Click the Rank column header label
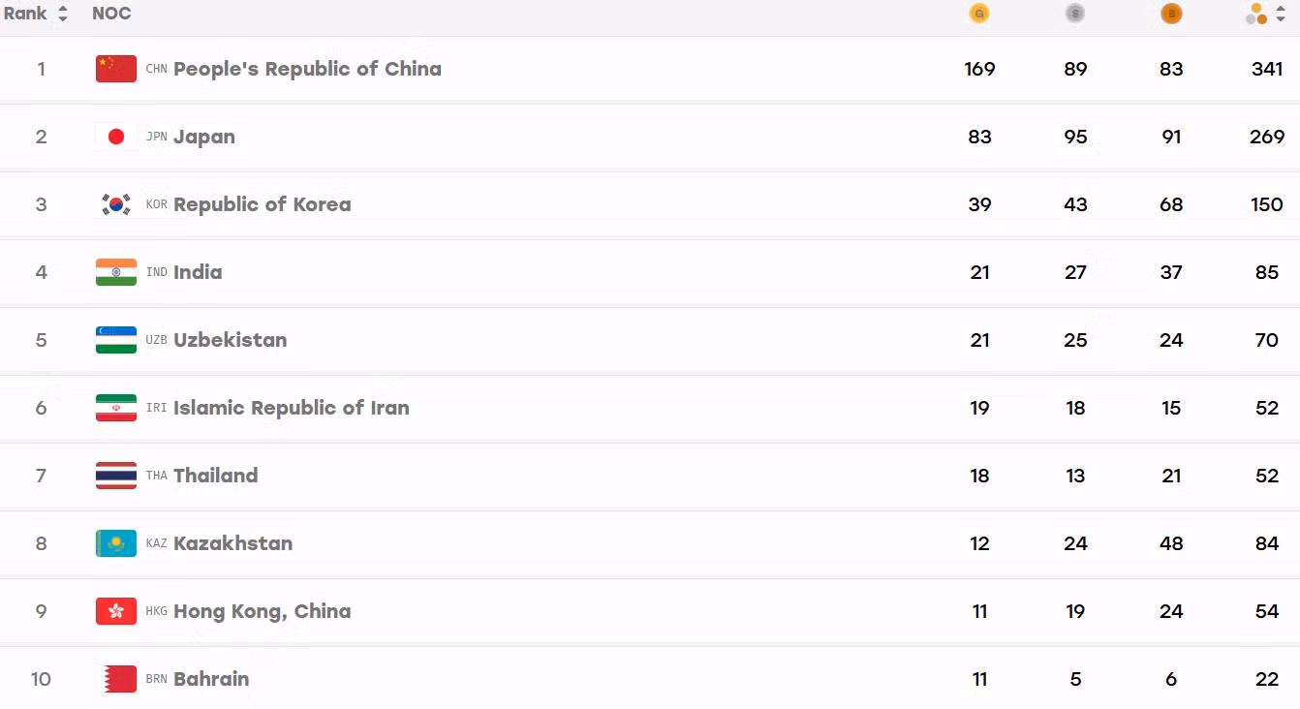Screen dimensions: 1300x709 click(25, 14)
